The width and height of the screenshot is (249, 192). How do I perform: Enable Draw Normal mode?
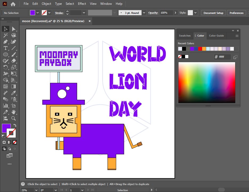point(4,149)
